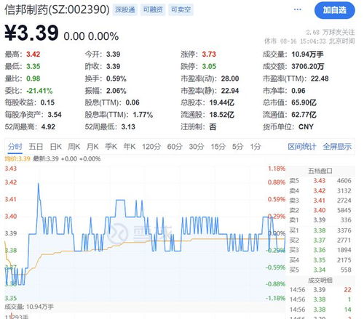Click the 14:56 trade with volume 14
Image resolution: width=364 pixels, height=319 pixels.
[320, 310]
